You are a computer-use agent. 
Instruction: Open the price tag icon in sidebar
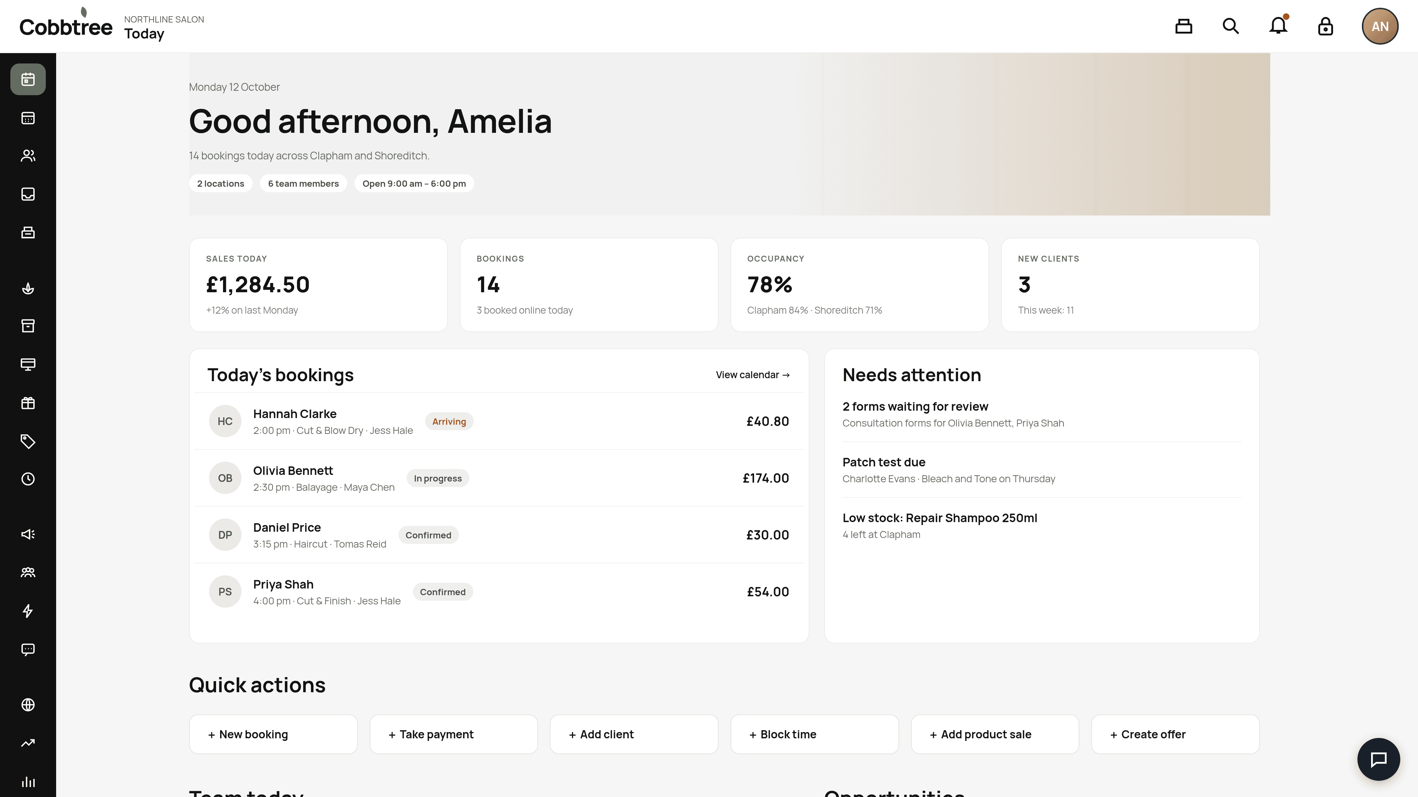[28, 441]
